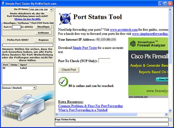
Task: Open 'What is Port Forwarding in a Nutshell'
Action: coord(83,110)
